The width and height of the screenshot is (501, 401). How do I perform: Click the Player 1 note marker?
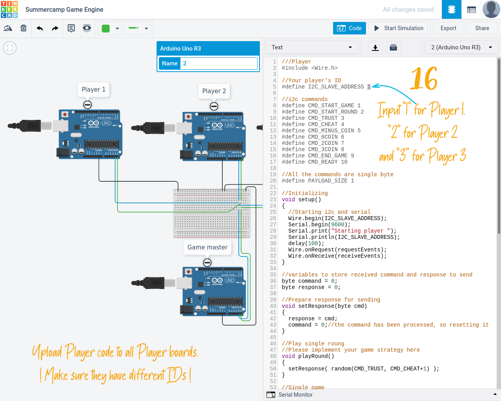pyautogui.click(x=88, y=105)
